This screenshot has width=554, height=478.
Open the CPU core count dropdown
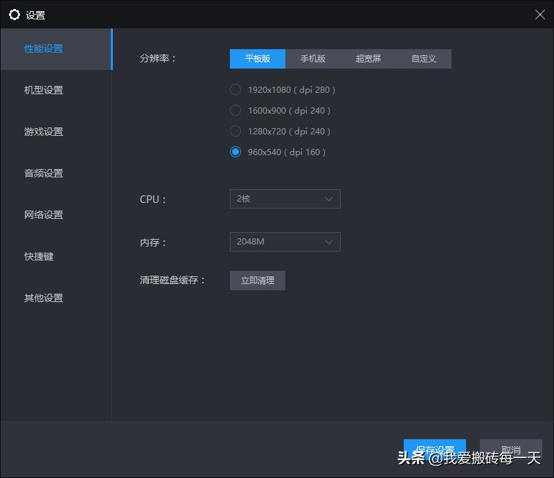pos(285,199)
